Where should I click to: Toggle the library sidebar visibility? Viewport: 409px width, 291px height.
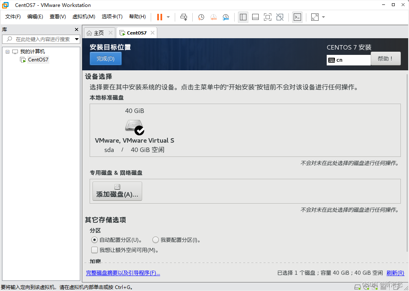click(243, 17)
